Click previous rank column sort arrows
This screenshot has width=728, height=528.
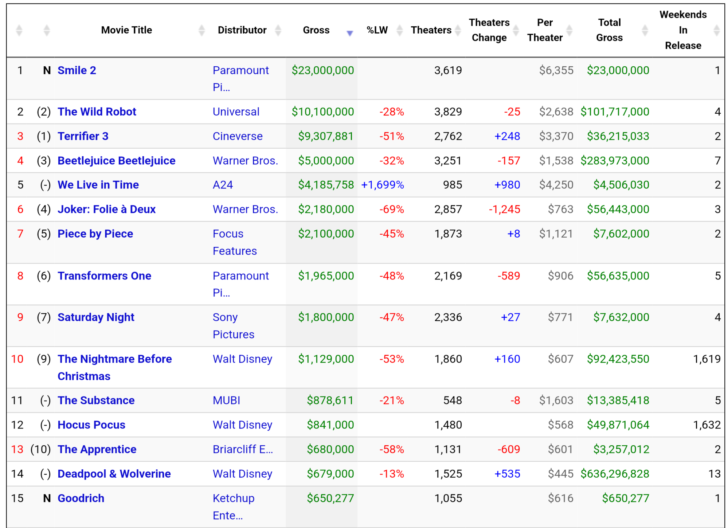pyautogui.click(x=46, y=30)
